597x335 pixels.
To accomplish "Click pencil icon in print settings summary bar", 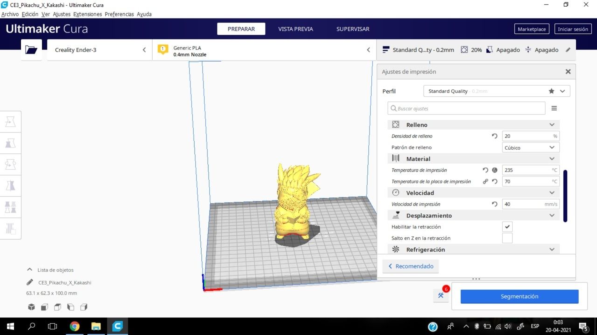I will click(568, 50).
